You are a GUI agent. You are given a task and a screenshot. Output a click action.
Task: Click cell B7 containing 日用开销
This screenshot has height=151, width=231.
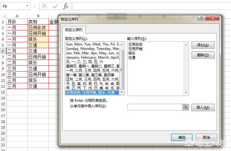38,57
